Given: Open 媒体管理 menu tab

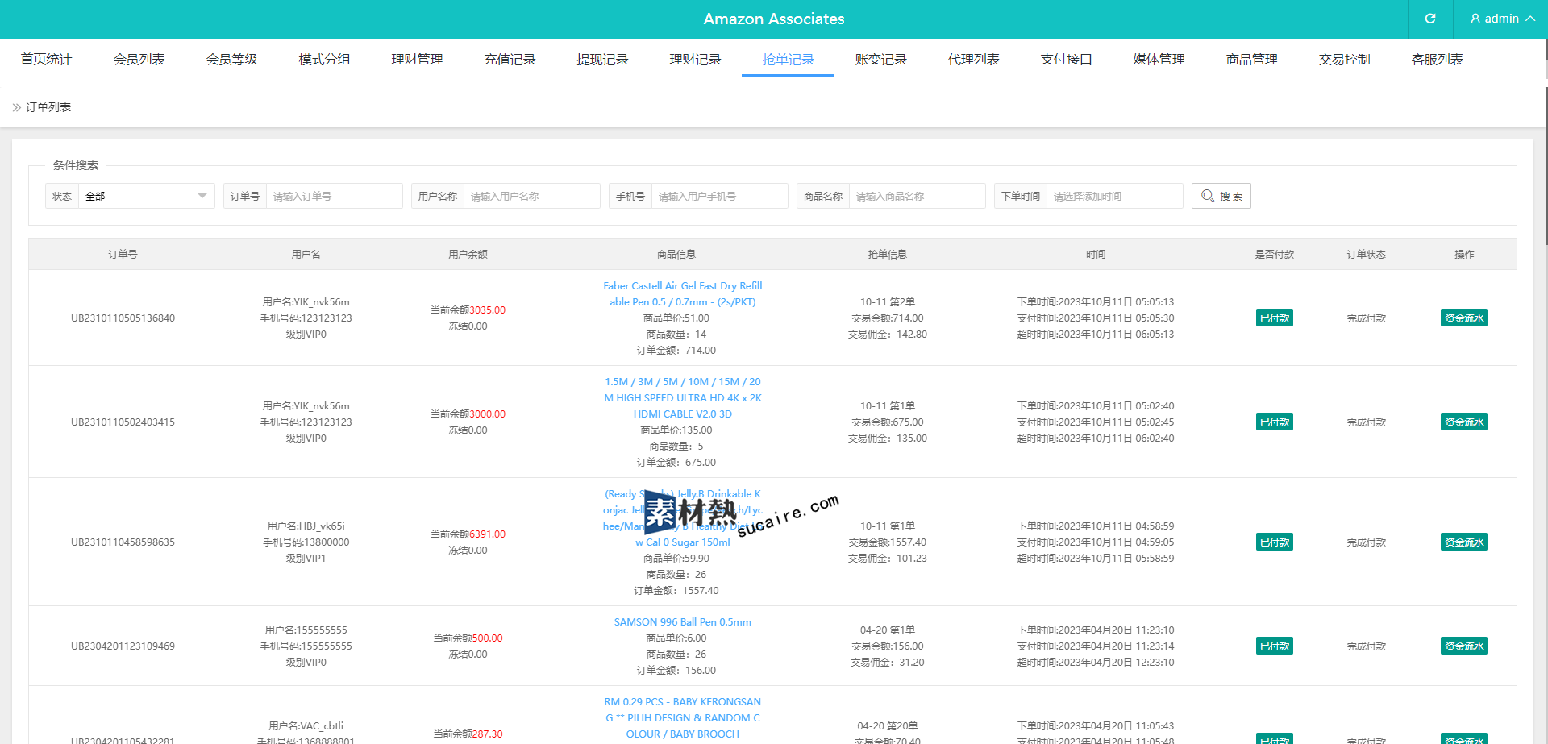Looking at the screenshot, I should 1159,59.
